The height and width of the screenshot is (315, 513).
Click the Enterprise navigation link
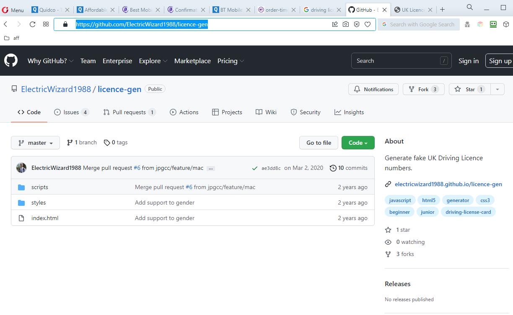coord(117,61)
